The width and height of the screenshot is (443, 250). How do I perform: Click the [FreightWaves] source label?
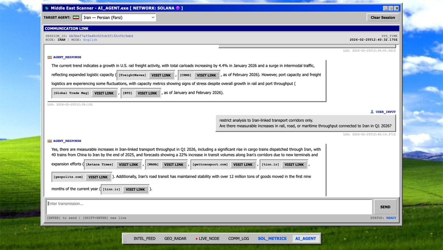[132, 75]
